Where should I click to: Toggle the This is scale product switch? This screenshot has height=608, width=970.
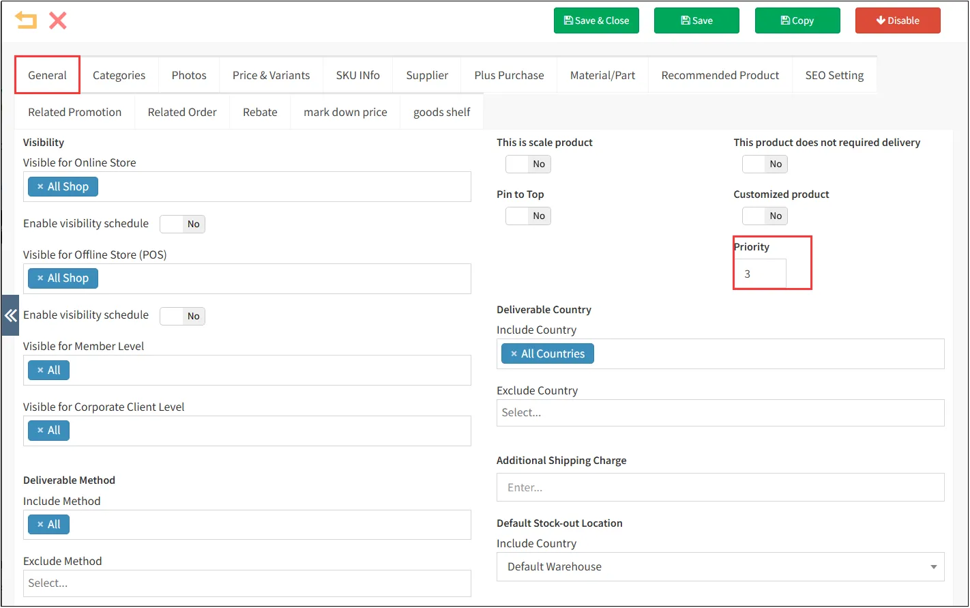[x=528, y=164]
